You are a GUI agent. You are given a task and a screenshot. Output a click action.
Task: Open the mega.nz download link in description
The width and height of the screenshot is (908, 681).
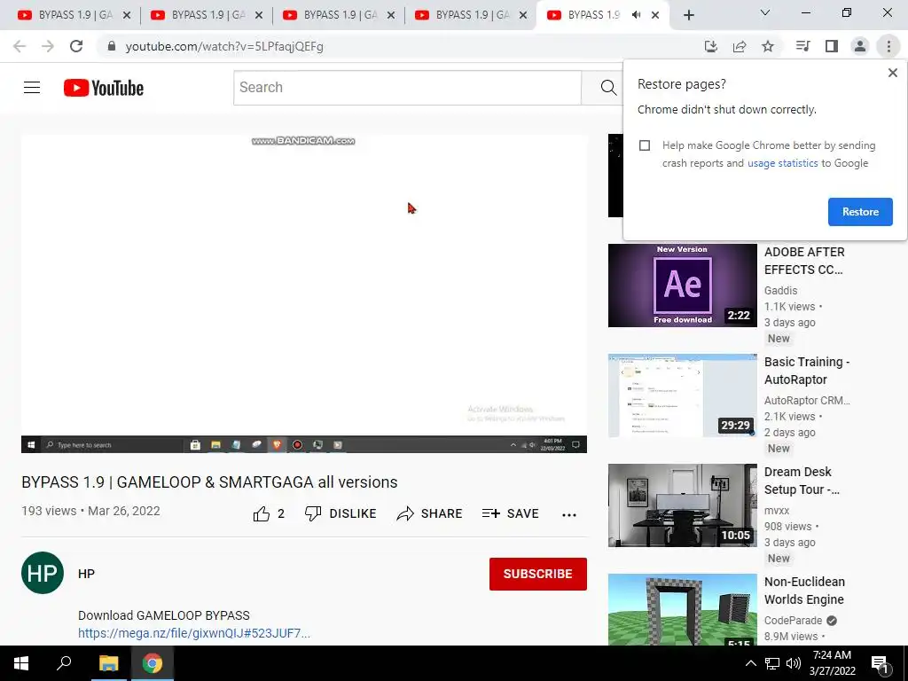(194, 633)
